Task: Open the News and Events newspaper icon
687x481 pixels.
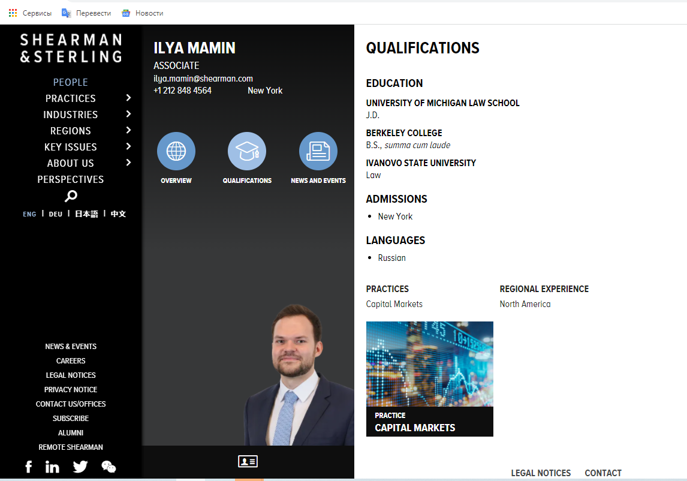Action: (318, 151)
